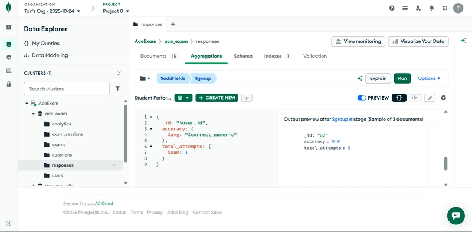Open notifications bell icon
Screen dimensions: 472x232
432,8
